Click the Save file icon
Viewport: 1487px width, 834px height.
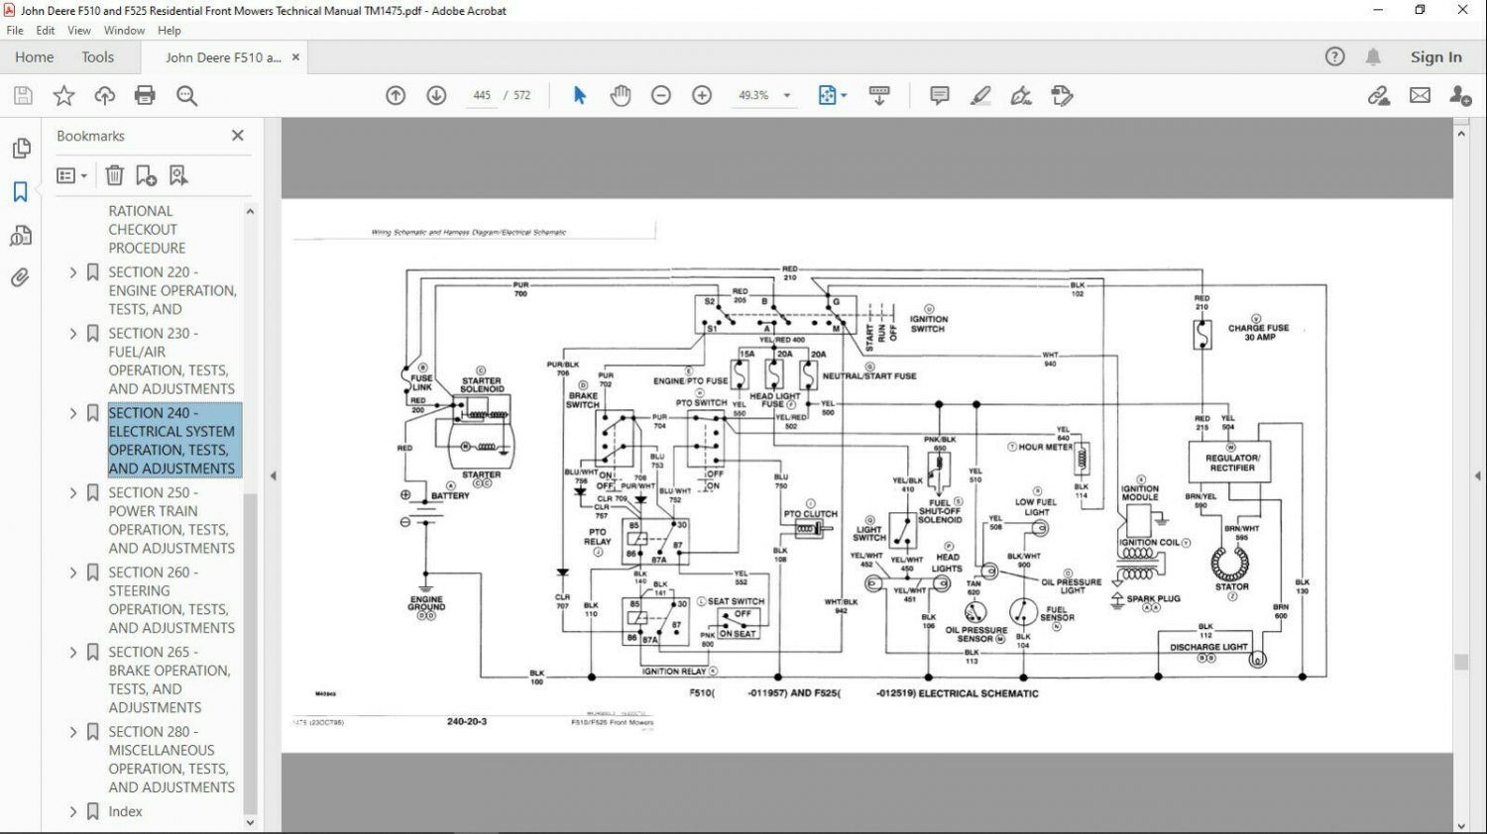click(x=23, y=95)
